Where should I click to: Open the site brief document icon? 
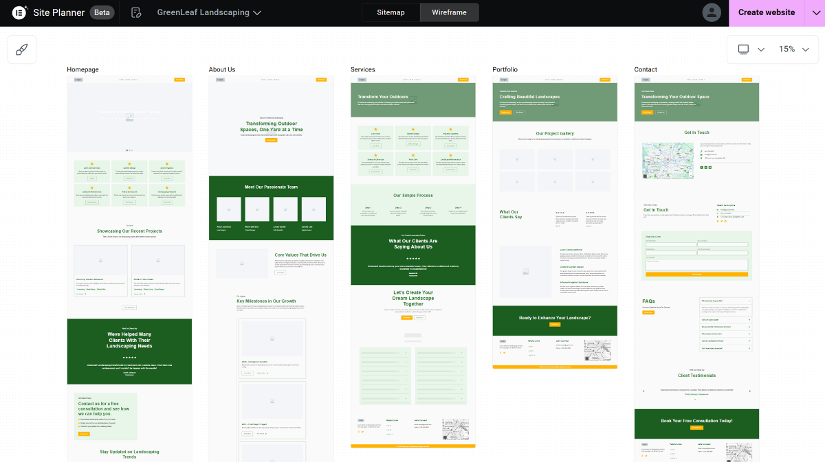point(136,12)
